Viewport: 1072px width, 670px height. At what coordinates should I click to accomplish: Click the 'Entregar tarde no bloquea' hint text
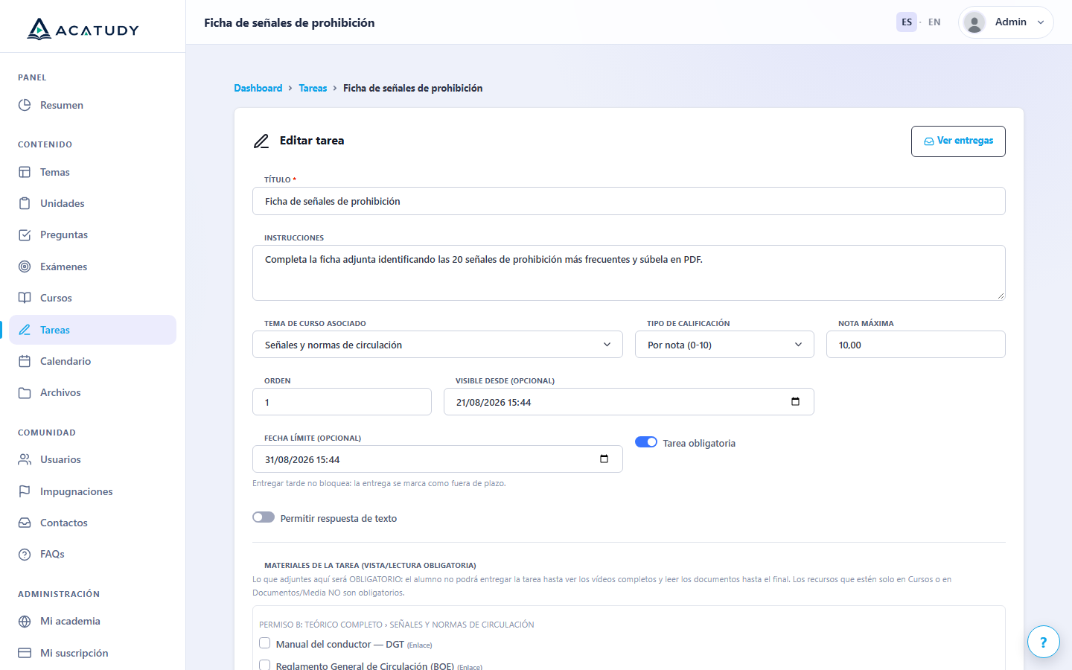pyautogui.click(x=379, y=483)
